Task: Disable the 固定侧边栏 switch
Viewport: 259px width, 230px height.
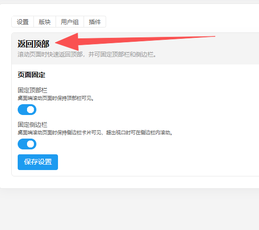Action: (x=27, y=144)
